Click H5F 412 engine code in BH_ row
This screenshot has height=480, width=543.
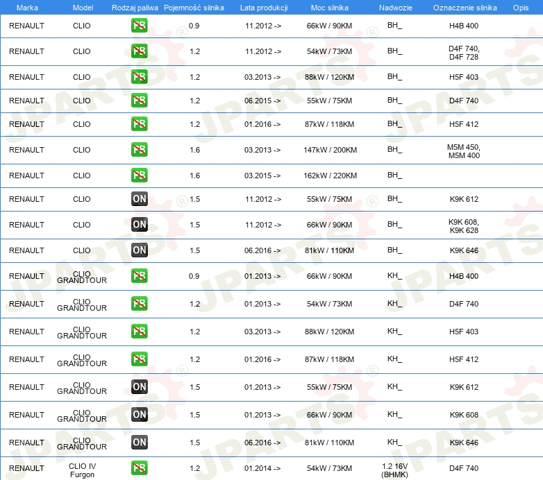[464, 124]
